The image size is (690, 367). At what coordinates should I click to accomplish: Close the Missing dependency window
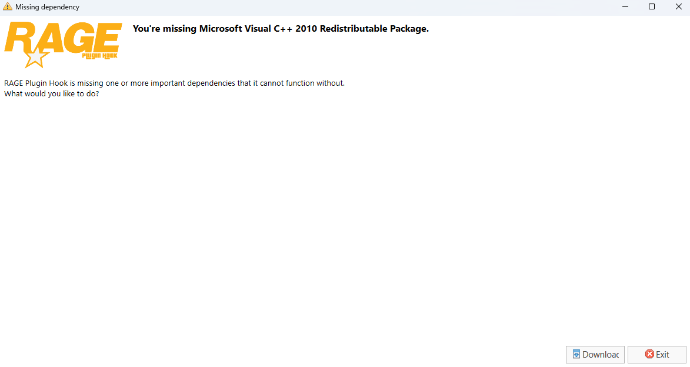[x=679, y=6]
